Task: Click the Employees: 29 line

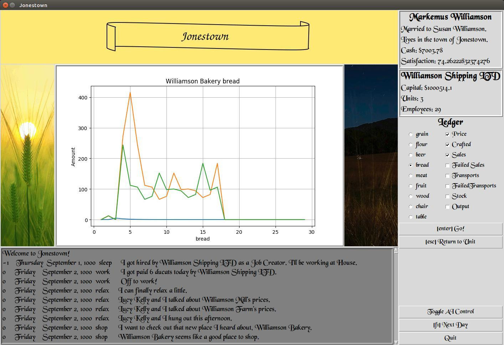Action: 421,109
